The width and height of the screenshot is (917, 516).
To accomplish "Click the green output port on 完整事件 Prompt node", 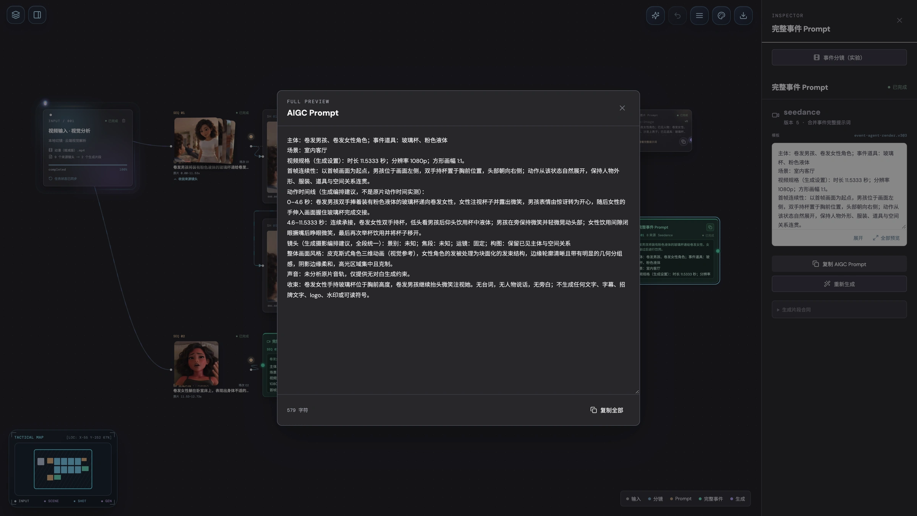I will 718,251.
